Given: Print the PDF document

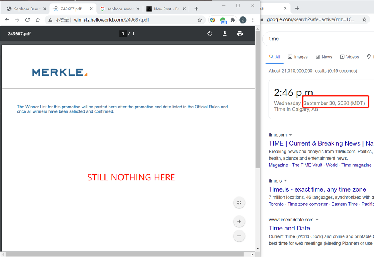Looking at the screenshot, I should point(240,34).
